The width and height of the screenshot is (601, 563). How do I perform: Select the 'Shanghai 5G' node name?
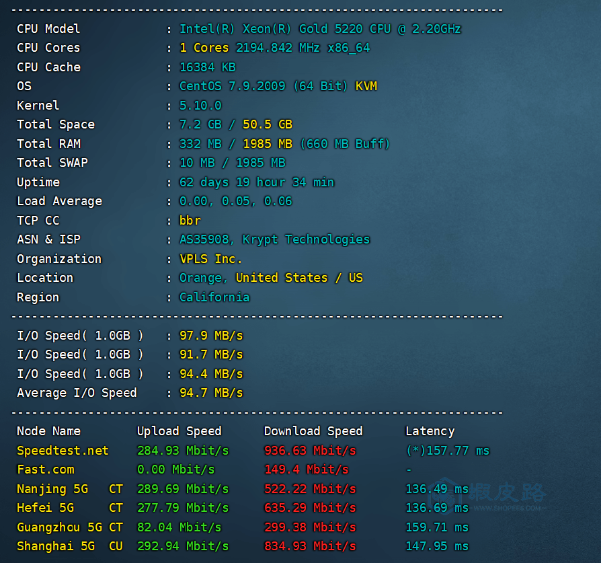(x=56, y=546)
